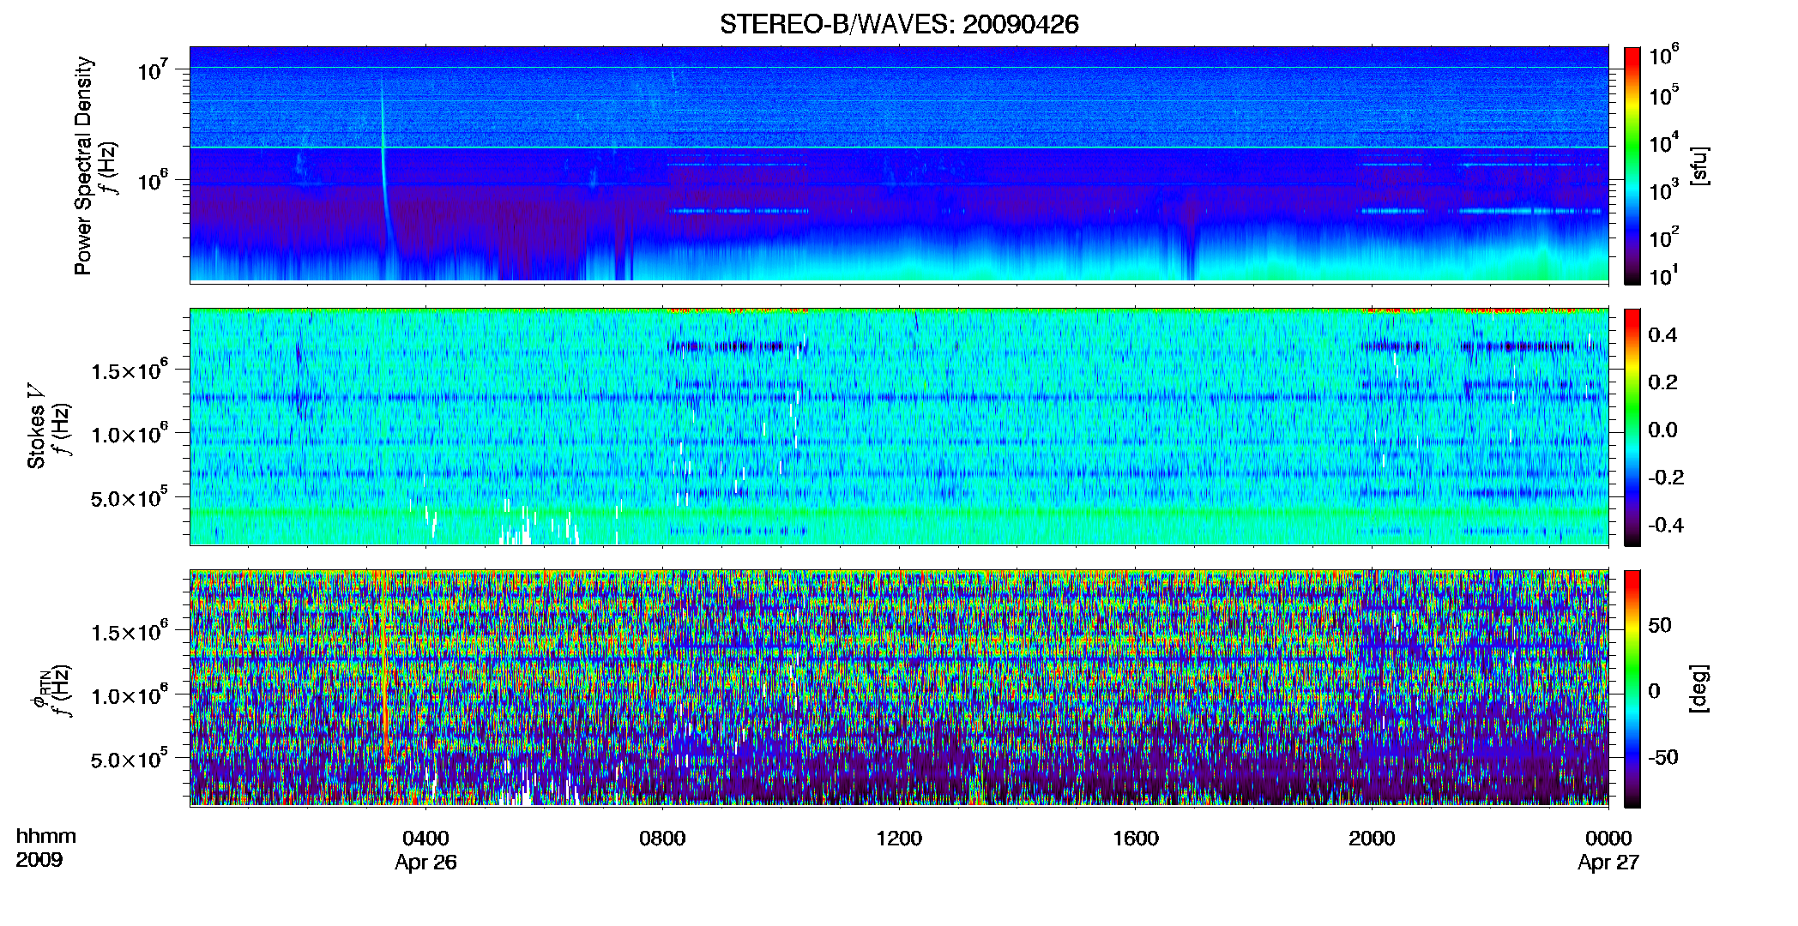Select the "Power Spectral Density" axis label
Screen dimensions: 1798x926
click(x=83, y=165)
